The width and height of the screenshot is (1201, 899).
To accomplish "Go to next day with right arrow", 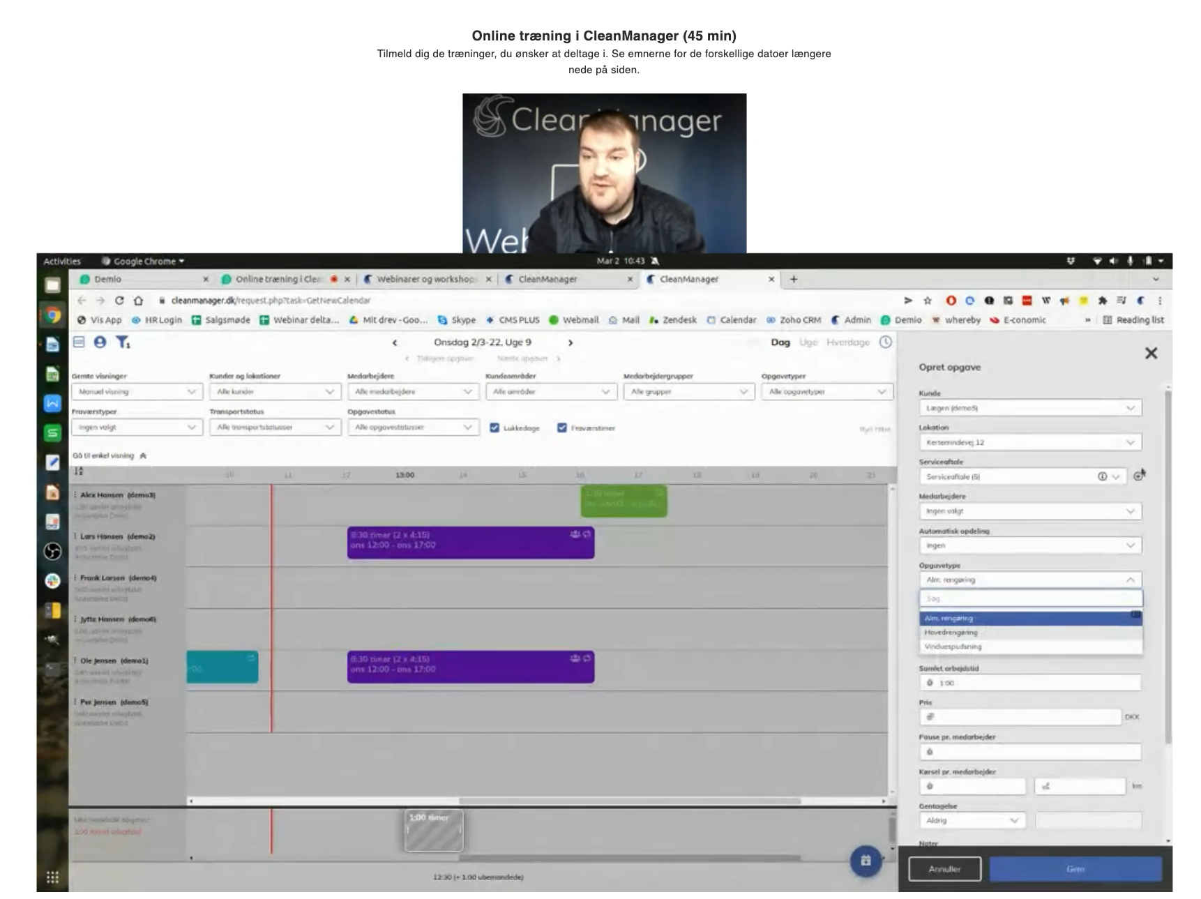I will point(570,342).
